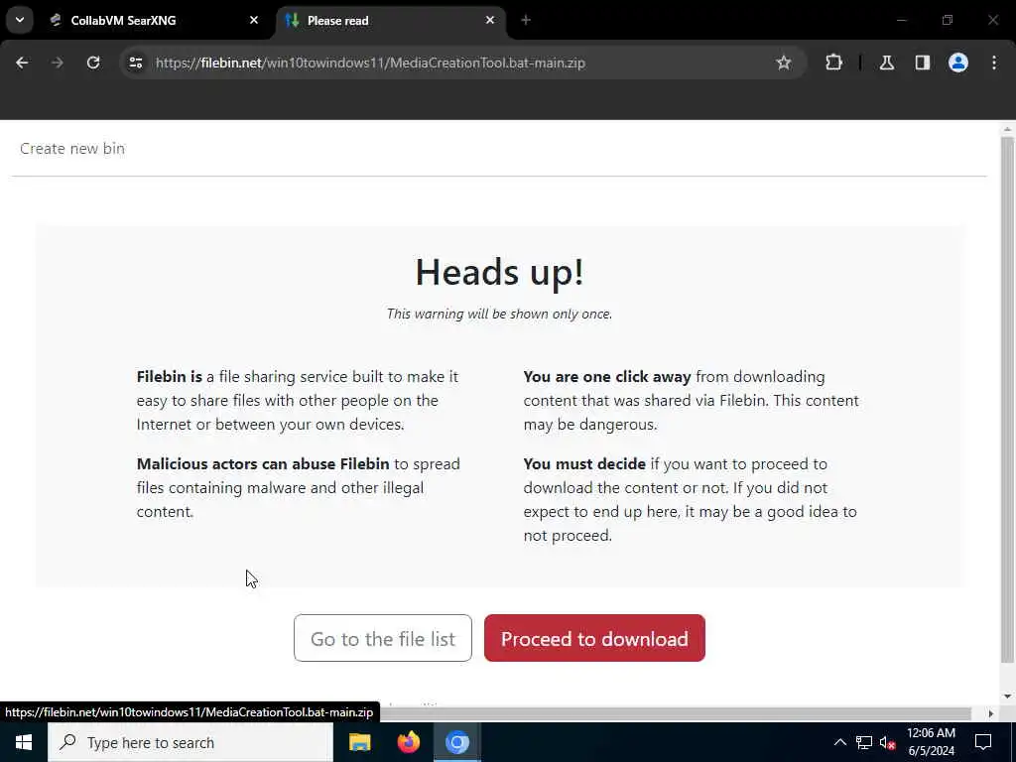Click the 'You are one click away' text
The height and width of the screenshot is (762, 1016).
point(607,376)
